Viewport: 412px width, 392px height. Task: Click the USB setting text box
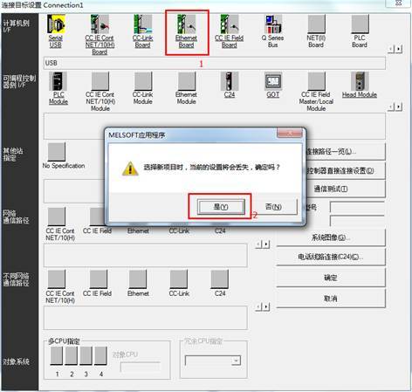(215, 63)
